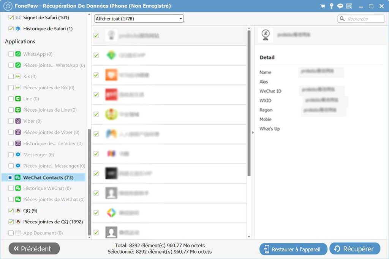Click the WeChat ID label
This screenshot has height=259, width=389.
click(x=270, y=91)
